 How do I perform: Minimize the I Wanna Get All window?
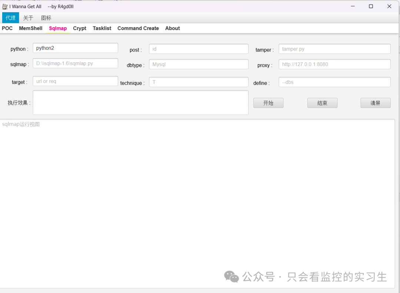click(353, 6)
